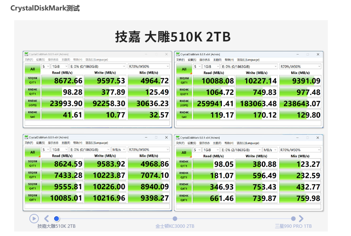Select SEQ1M Q1T1 test in top-left window
351x236 pixels.
pyautogui.click(x=32, y=80)
